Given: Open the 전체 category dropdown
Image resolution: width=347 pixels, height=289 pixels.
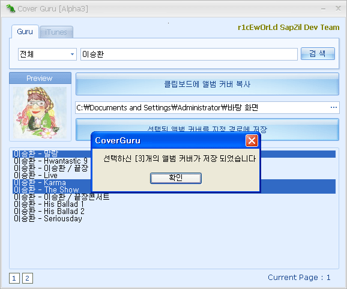Looking at the screenshot, I should tap(47, 54).
